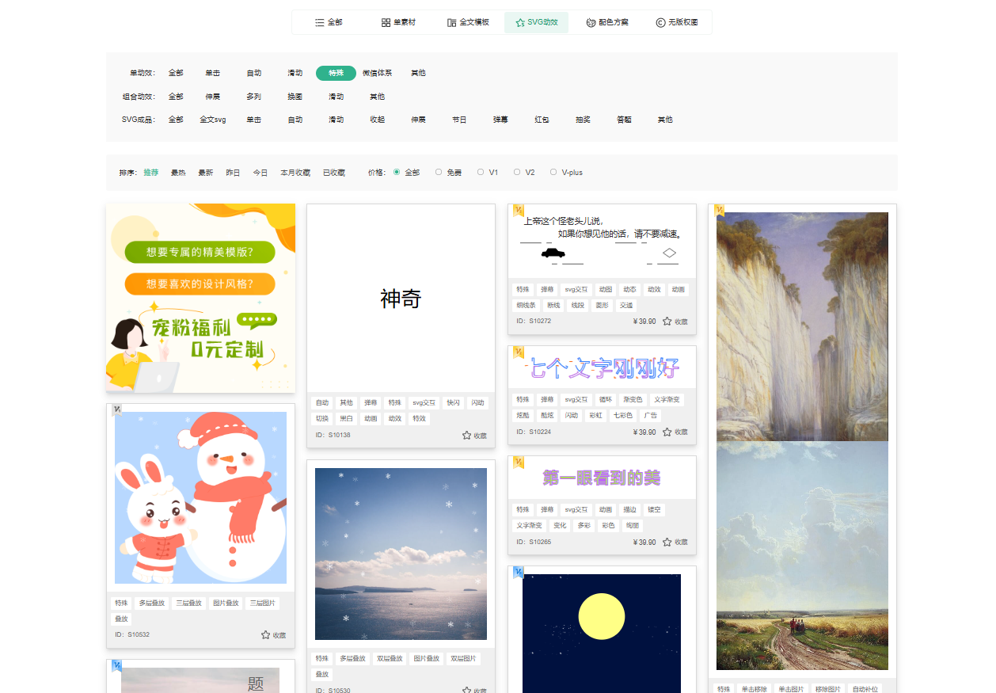Viewport: 996px width, 693px height.
Task: Sort results by 最热
Action: 177,172
